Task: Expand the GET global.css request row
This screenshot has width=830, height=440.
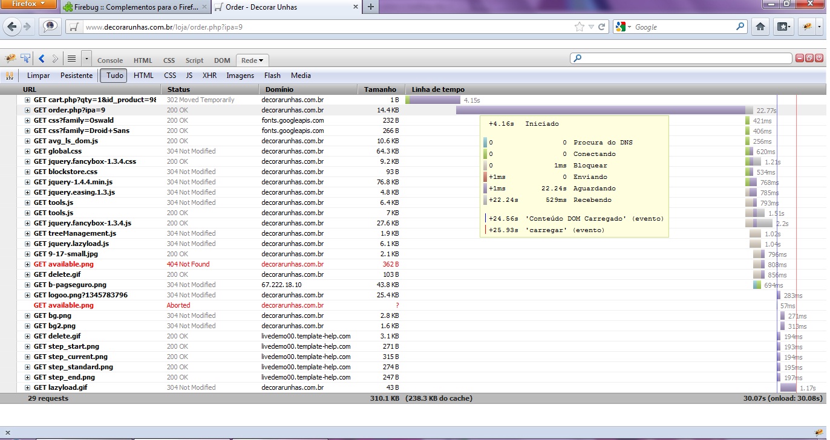Action: tap(27, 152)
